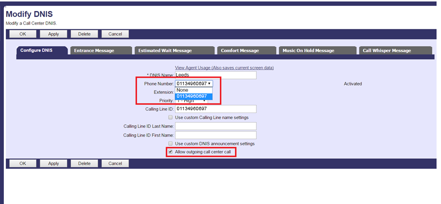Click the Modify DNIS page heading

click(x=29, y=14)
